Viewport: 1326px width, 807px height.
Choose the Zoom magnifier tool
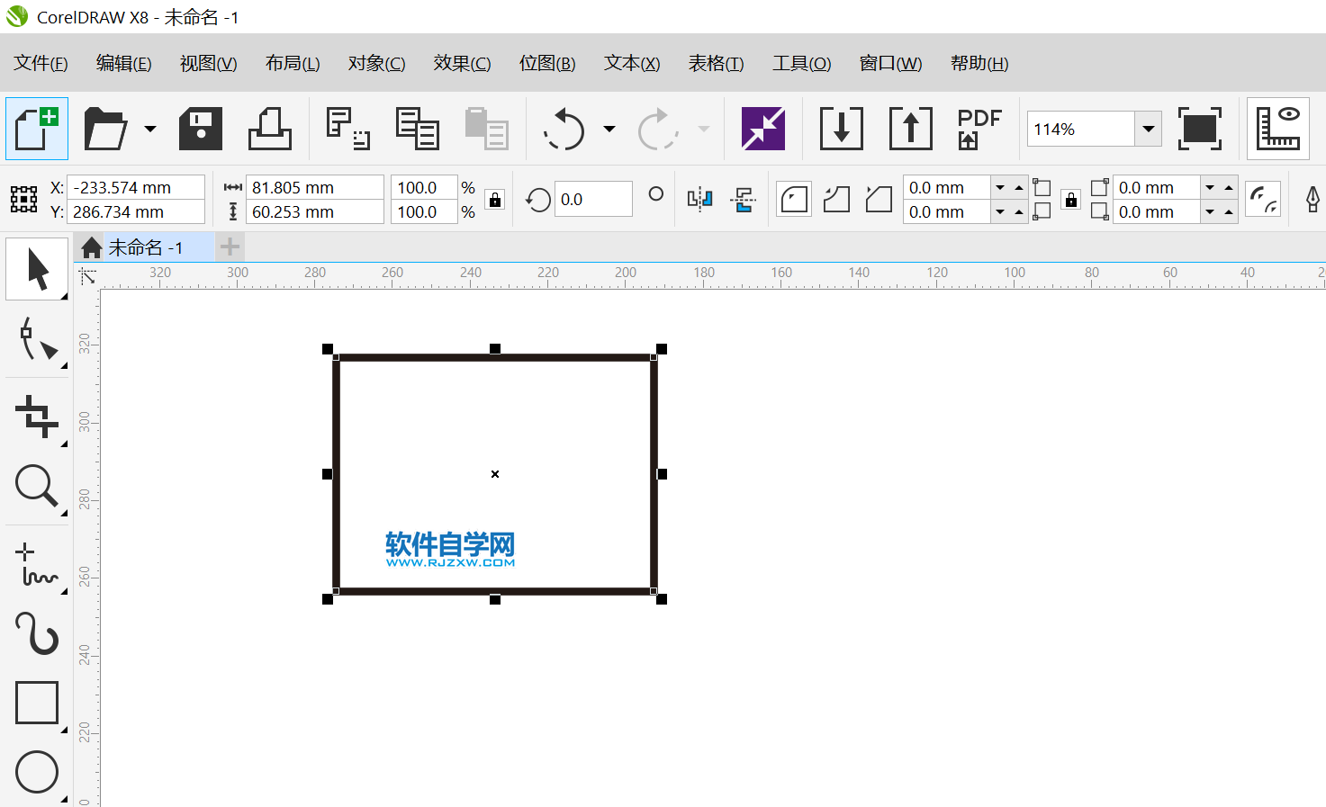pyautogui.click(x=37, y=487)
